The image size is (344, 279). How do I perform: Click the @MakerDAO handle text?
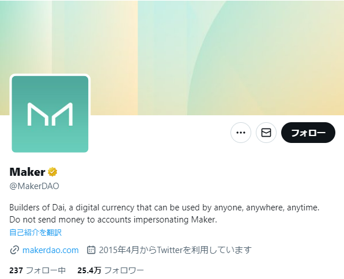(34, 186)
